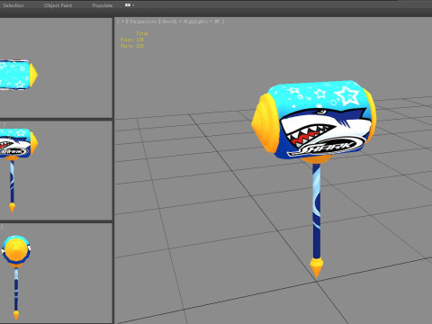The width and height of the screenshot is (432, 324).
Task: Select the hammer handle in Perspective viewport
Action: 316,210
